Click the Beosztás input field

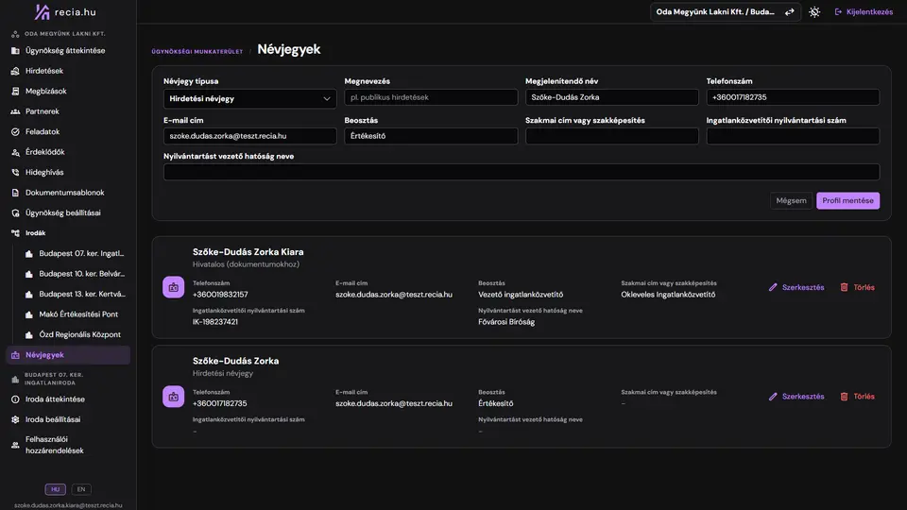[x=431, y=136]
